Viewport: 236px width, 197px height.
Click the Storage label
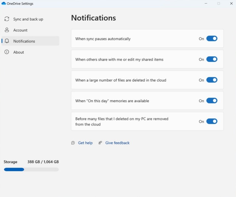(x=10, y=162)
